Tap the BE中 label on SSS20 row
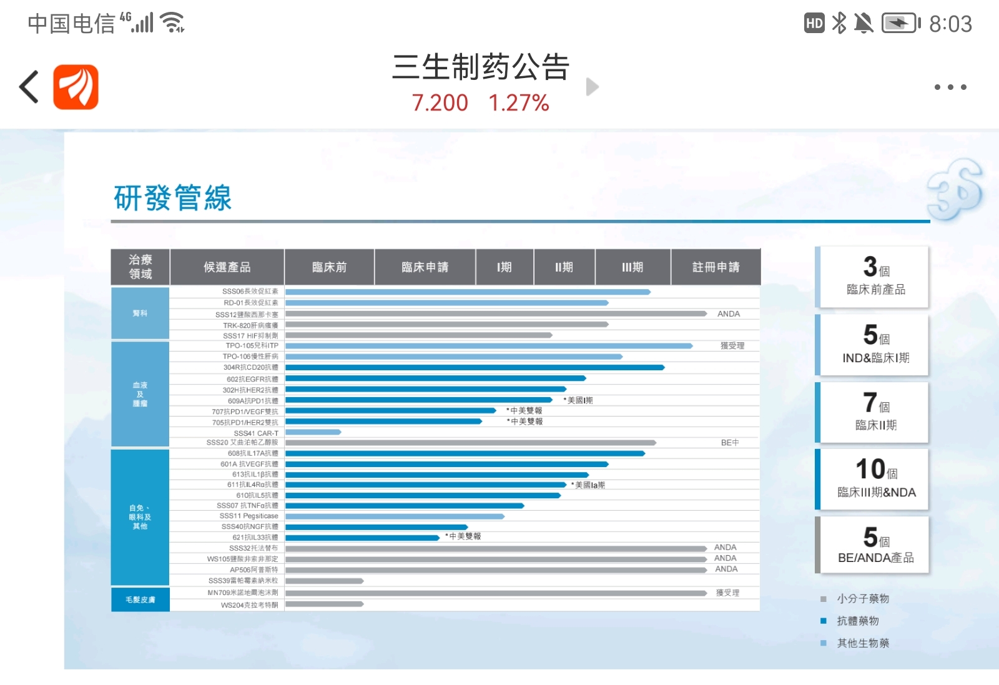The image size is (999, 685). [x=730, y=443]
